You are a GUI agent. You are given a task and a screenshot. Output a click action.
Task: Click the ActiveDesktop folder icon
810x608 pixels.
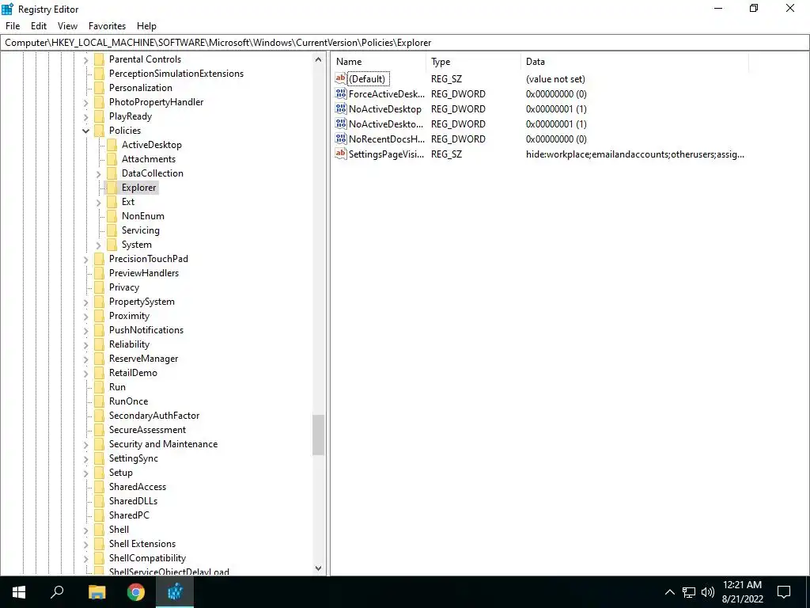click(112, 145)
